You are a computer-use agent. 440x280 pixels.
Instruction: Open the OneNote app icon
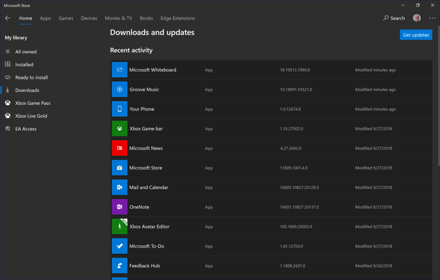pos(119,207)
